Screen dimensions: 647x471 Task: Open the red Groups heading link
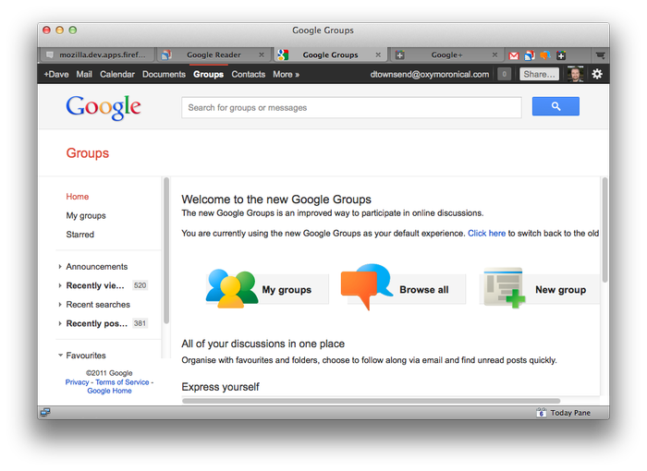coord(88,153)
